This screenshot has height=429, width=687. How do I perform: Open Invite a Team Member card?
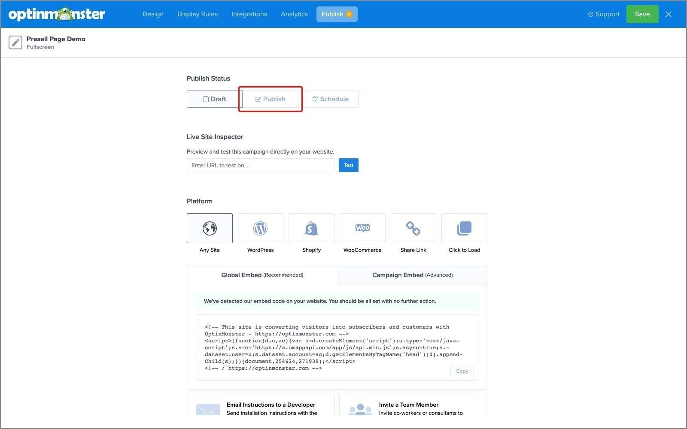pos(413,405)
